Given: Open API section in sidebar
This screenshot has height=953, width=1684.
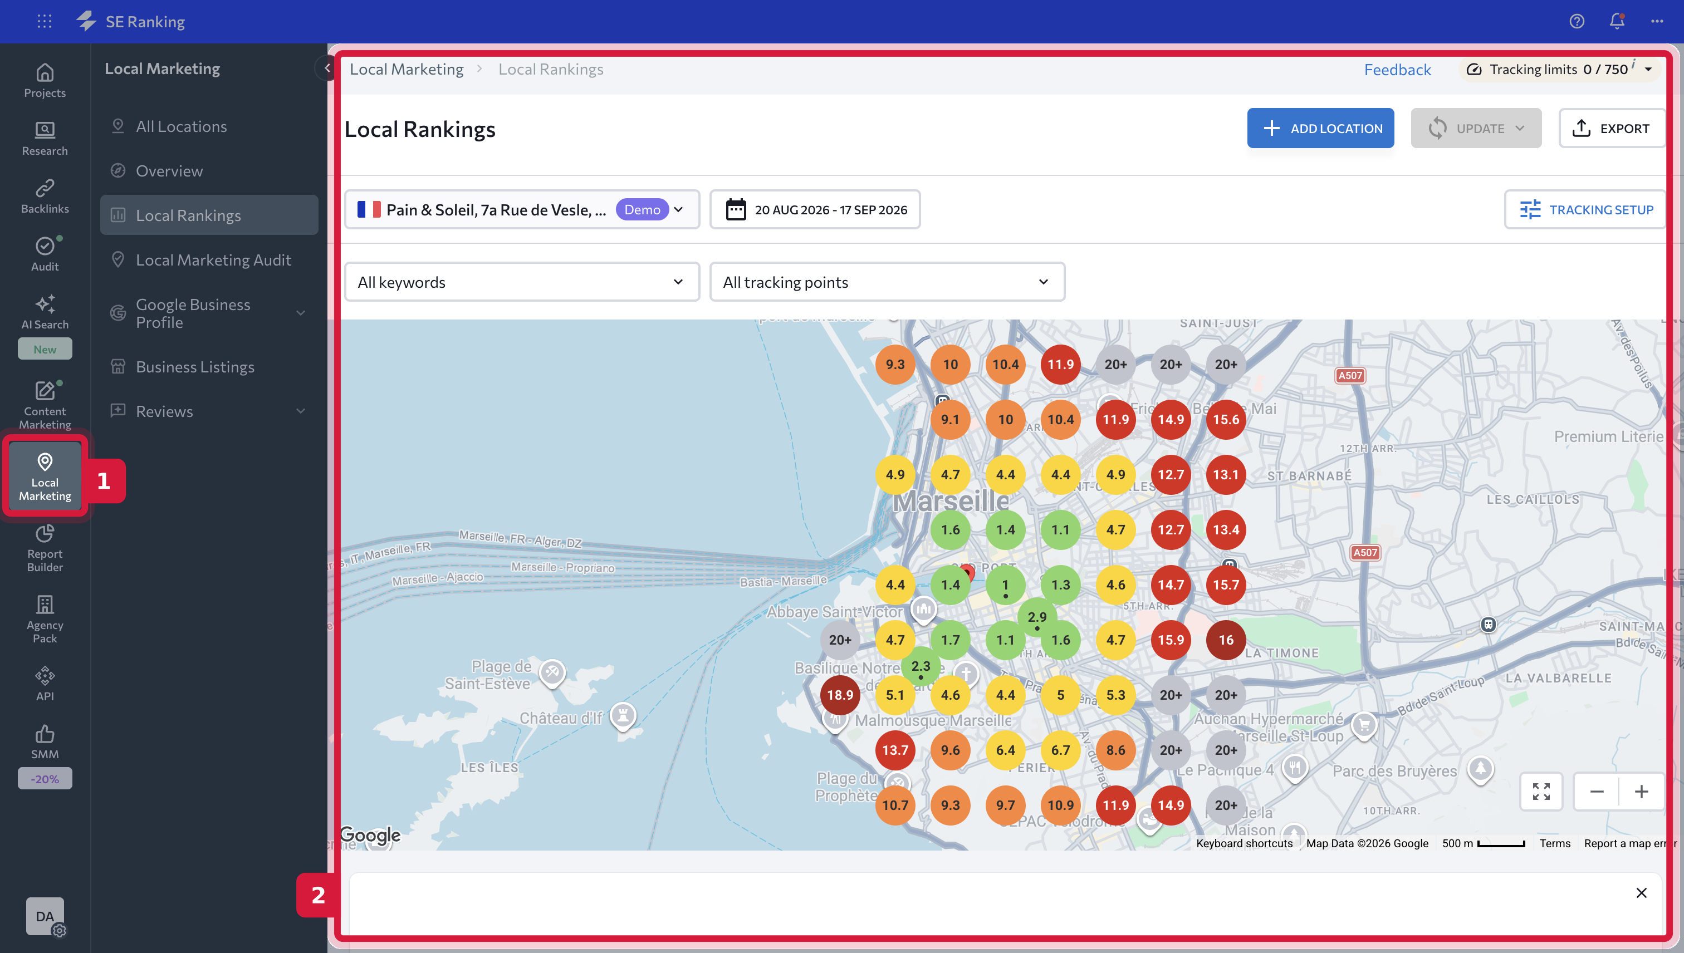Looking at the screenshot, I should click(45, 684).
